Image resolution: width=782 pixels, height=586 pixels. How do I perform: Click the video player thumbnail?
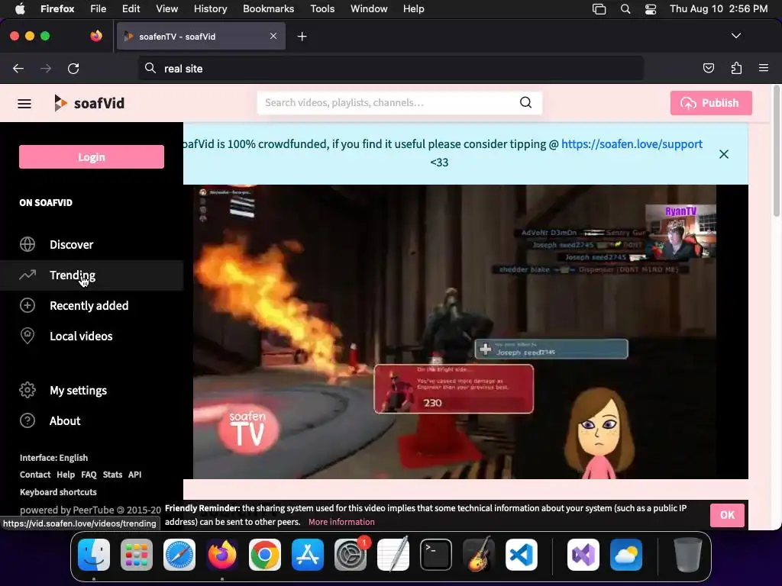point(466,332)
